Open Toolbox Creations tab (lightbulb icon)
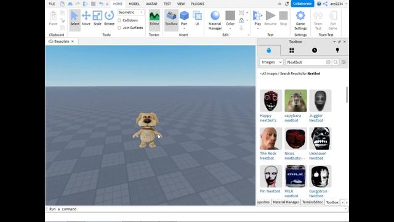 click(x=337, y=51)
